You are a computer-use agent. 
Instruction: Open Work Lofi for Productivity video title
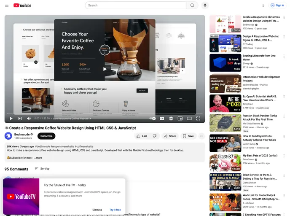[261, 197]
